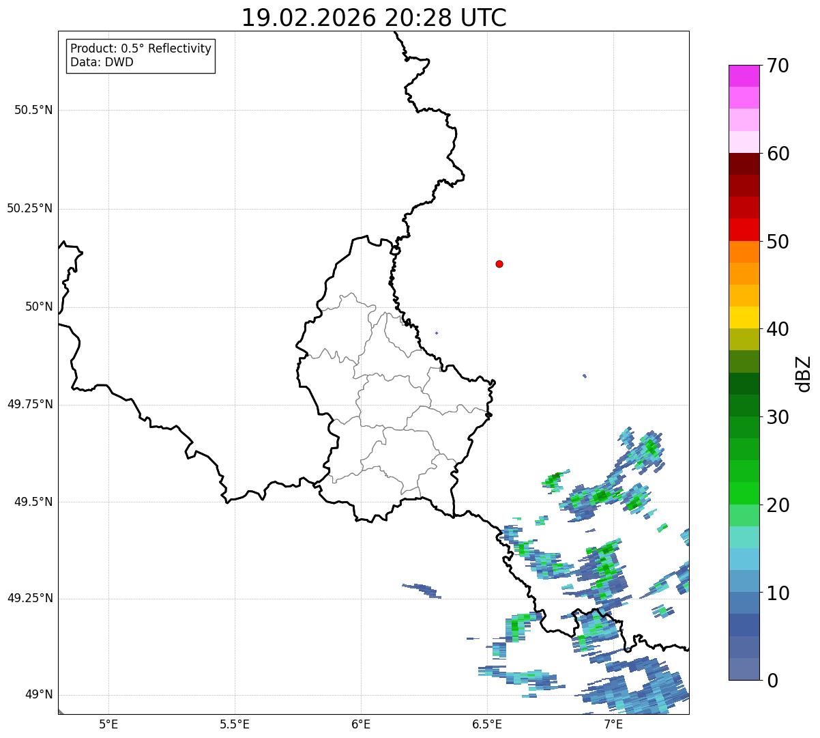
Task: Click the 'Data: DWD' legend line
Action: (102, 62)
